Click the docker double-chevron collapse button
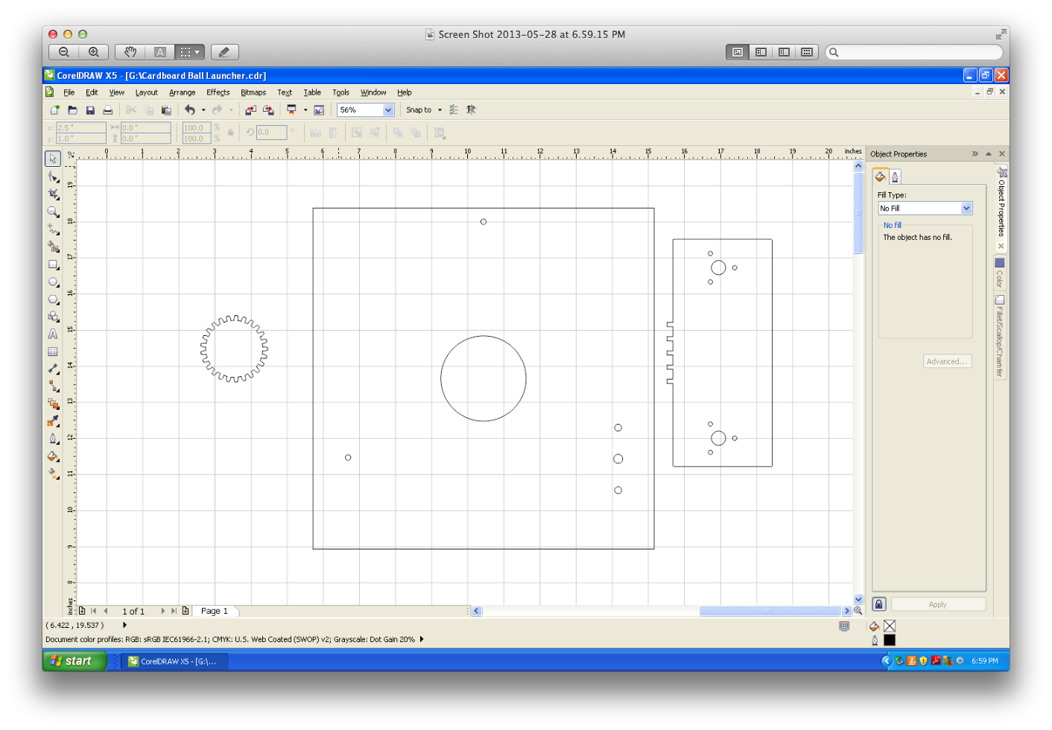 coord(975,153)
